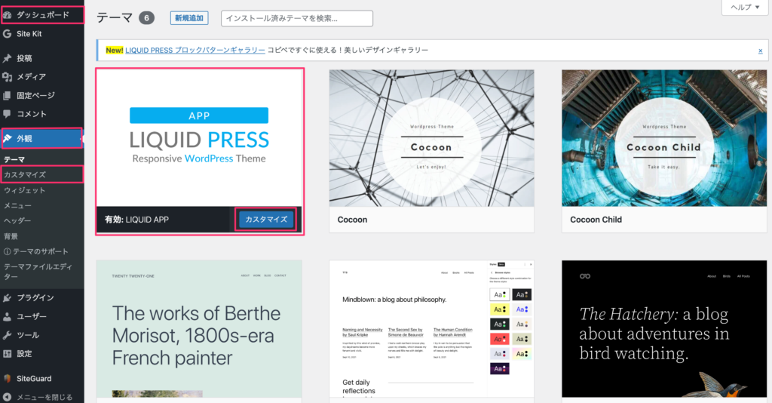Select 外観 appearance menu

[x=42, y=138]
